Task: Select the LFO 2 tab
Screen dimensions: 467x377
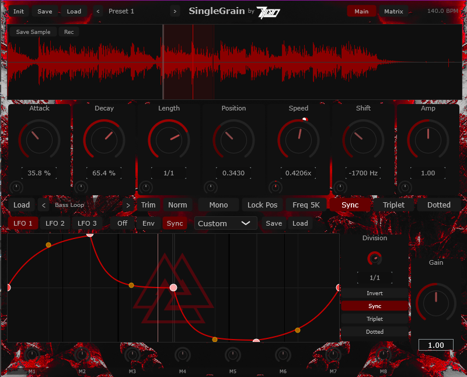Action: pos(55,223)
